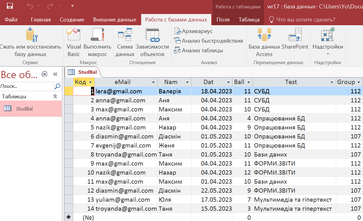Click the Run Macro icon
Viewport: 363px width, 221px height.
point(97,35)
